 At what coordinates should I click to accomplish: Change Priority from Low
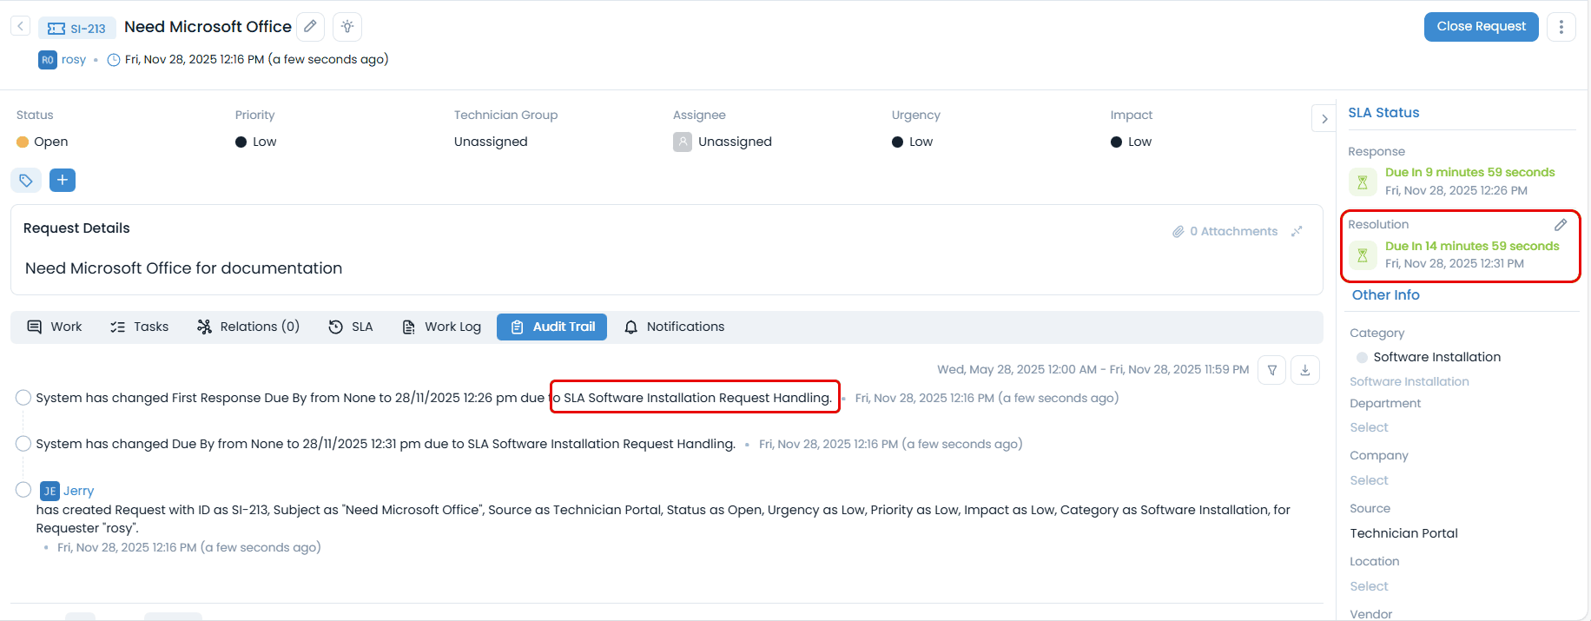pos(256,142)
